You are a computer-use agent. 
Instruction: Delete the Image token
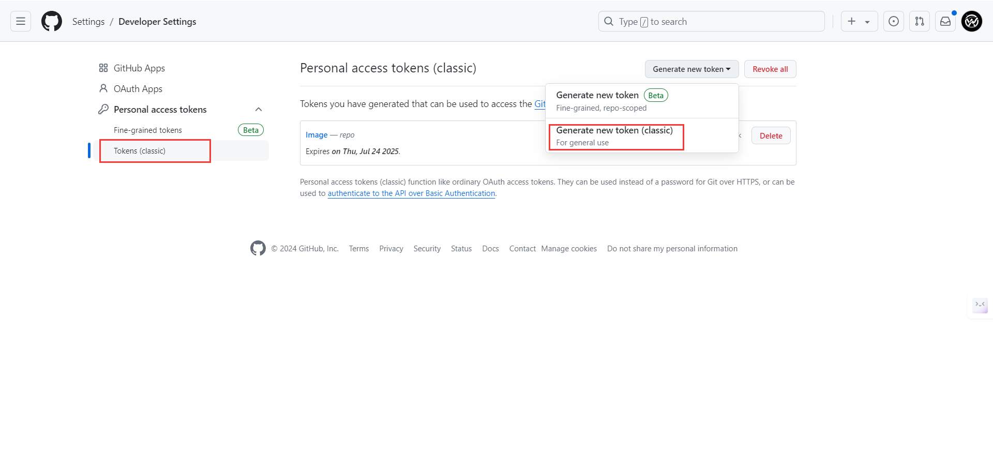click(771, 135)
